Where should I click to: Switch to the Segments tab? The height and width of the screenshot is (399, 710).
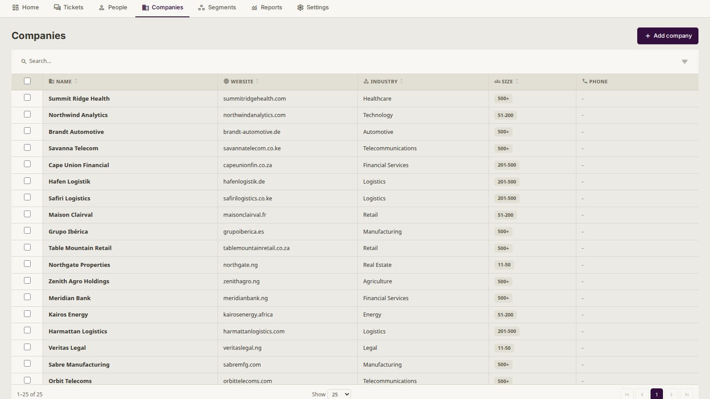coord(217,8)
